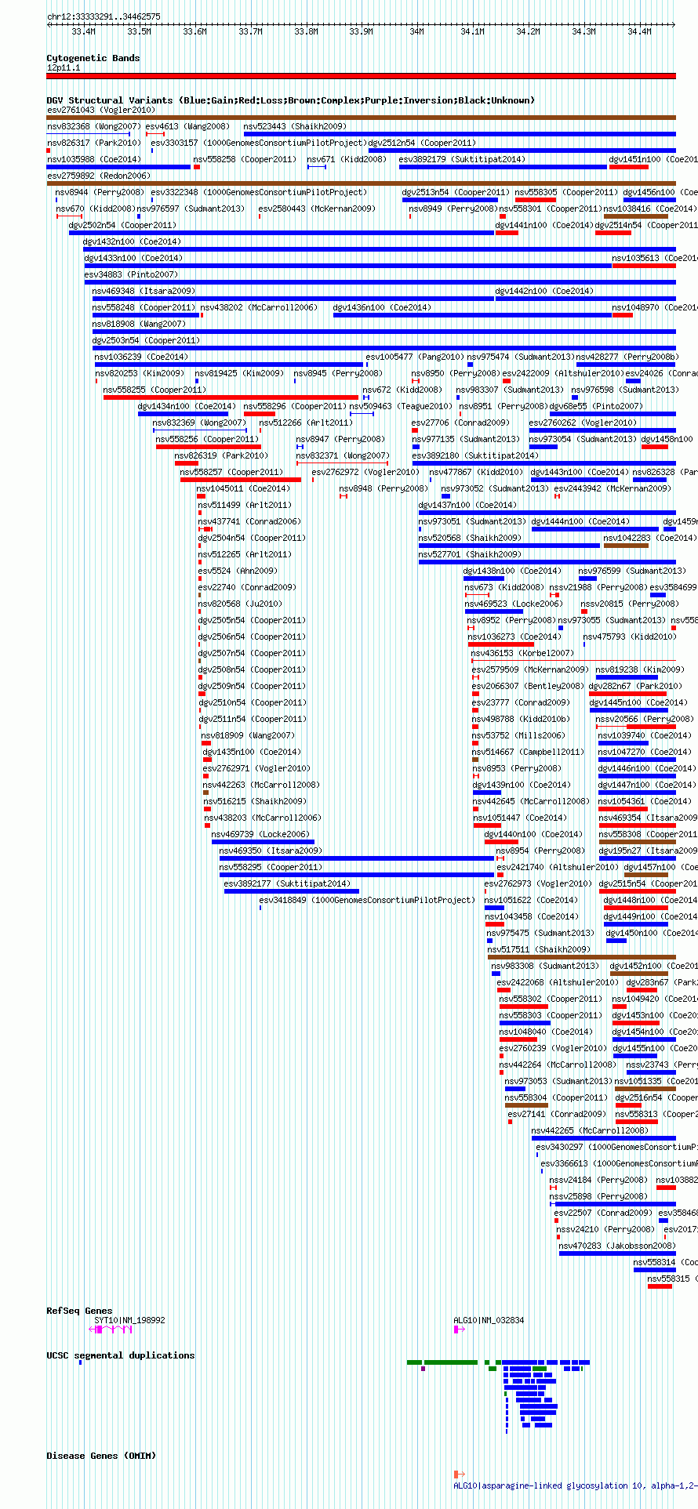The image size is (698, 1509).
Task: Select variant nsv470283 (Jakobsson2008)
Action: pos(617,1253)
